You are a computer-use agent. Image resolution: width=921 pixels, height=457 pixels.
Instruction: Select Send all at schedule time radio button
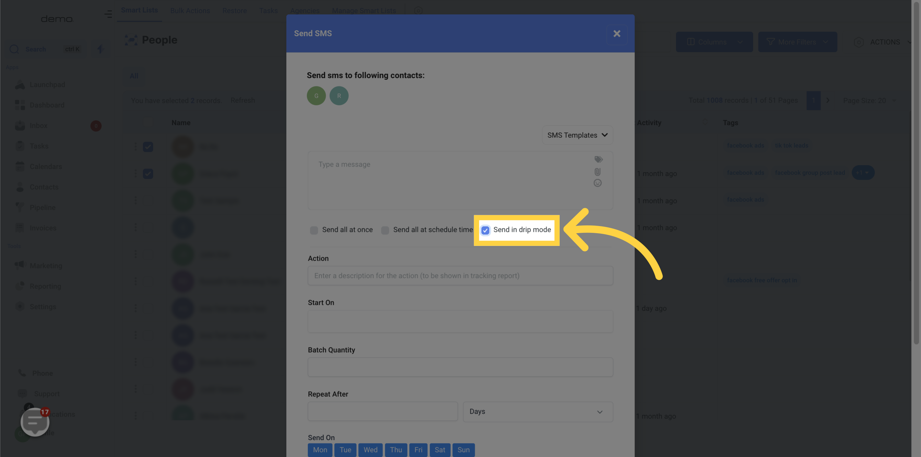click(x=385, y=230)
